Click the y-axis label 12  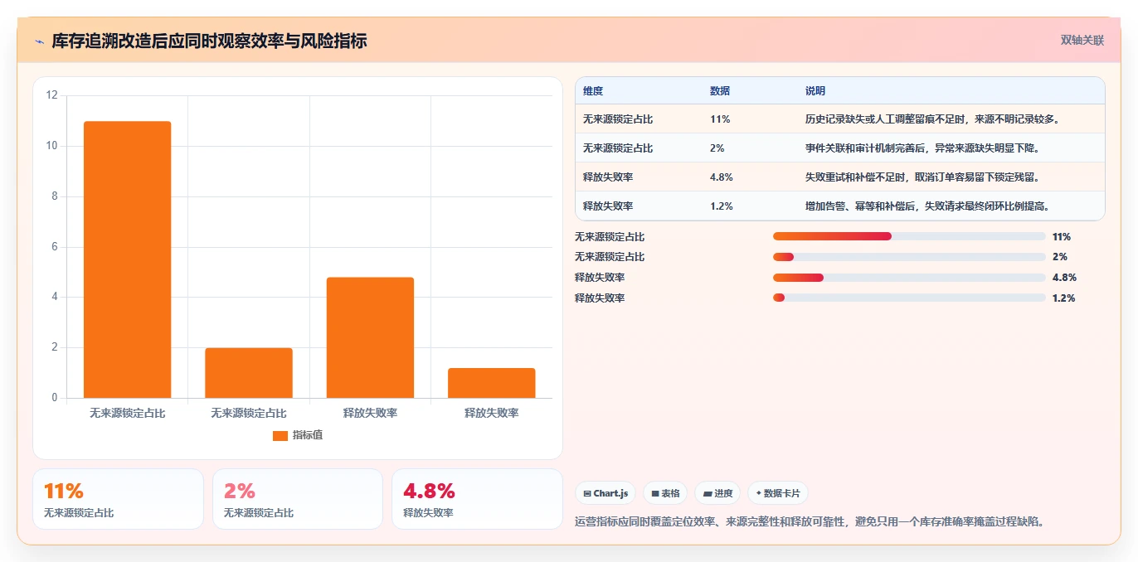(51, 95)
